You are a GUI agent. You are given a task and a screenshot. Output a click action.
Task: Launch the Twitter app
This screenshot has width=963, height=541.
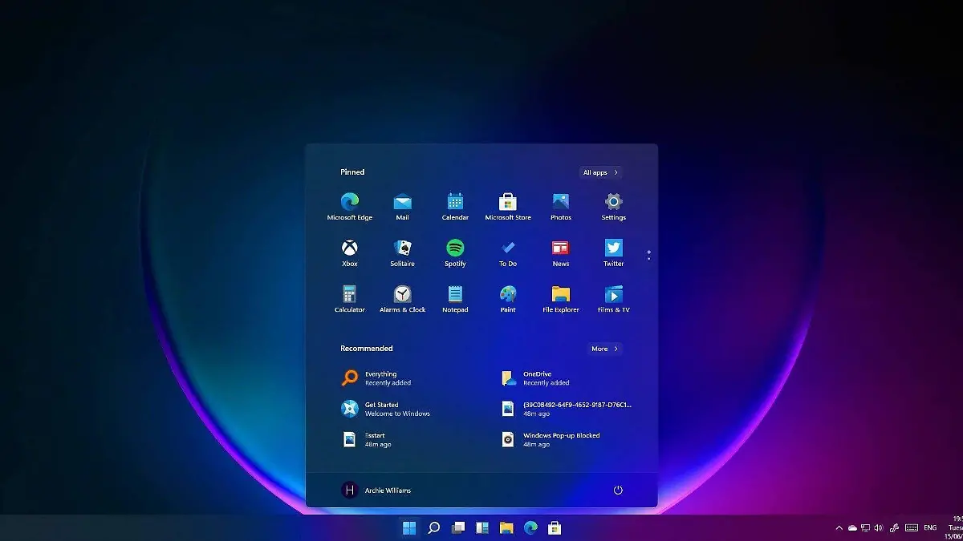click(x=613, y=248)
